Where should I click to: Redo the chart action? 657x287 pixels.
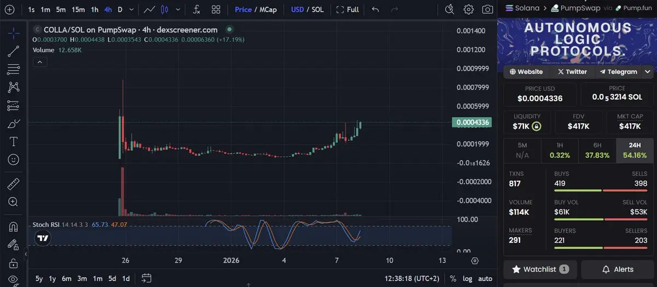pyautogui.click(x=394, y=9)
